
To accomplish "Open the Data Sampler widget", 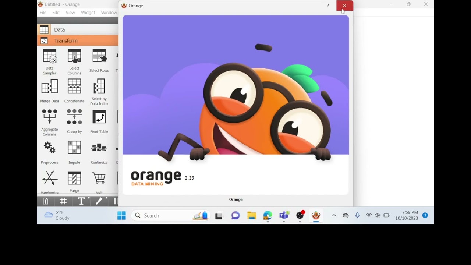I will pos(49,62).
